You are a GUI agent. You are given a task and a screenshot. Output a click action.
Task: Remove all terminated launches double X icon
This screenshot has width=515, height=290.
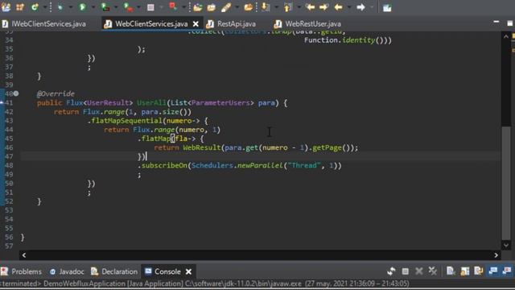tap(433, 271)
